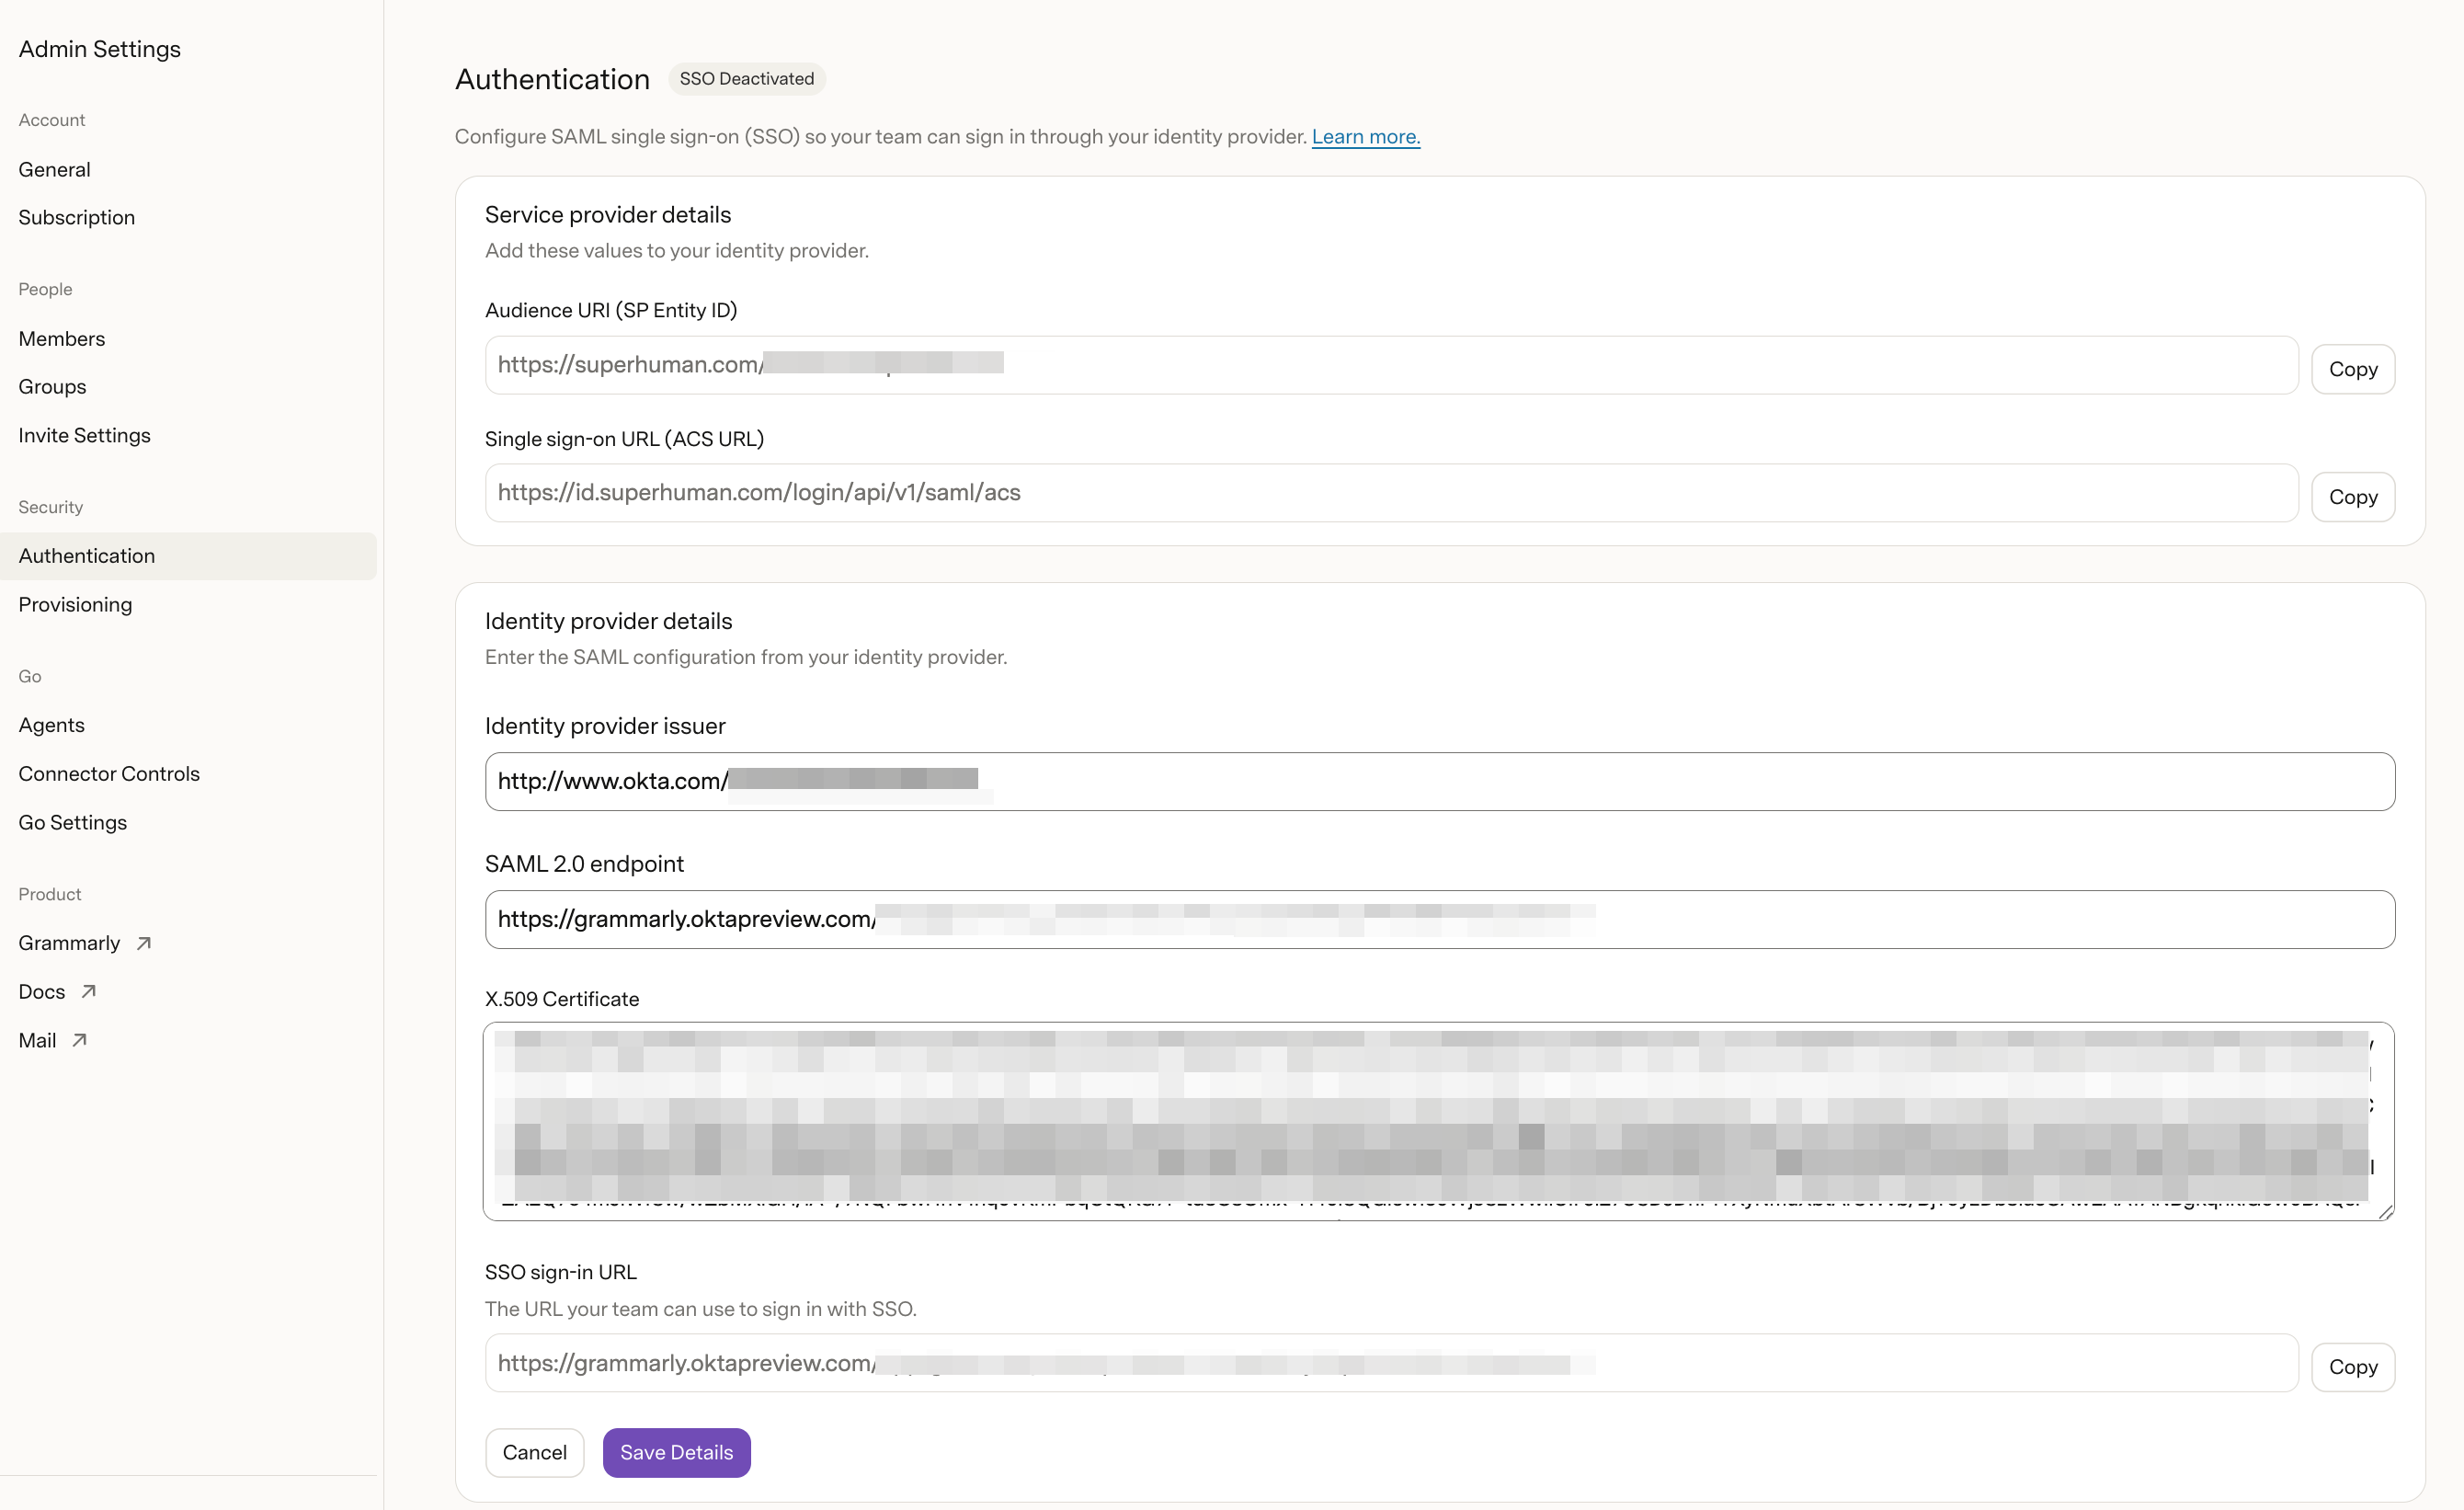
Task: Click the Account section label
Action: 51,120
